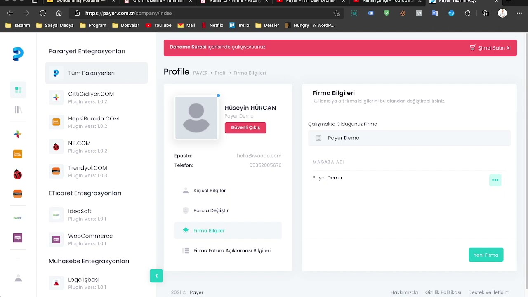The height and width of the screenshot is (297, 528).
Task: Select the GittiGidiyor pinwheel icon in the rail
Action: 18,134
